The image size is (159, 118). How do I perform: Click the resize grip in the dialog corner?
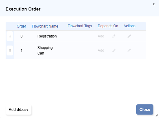click(x=157, y=115)
